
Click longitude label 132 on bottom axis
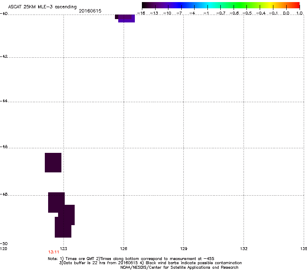244,249
